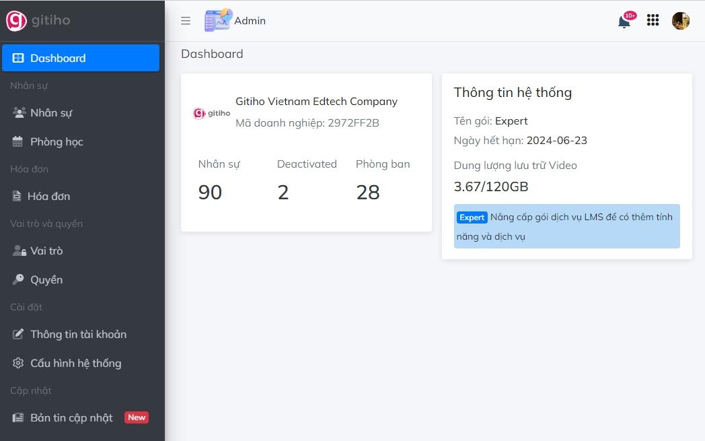
Task: Click the Thông tin tài khoản edit icon
Action: 18,334
